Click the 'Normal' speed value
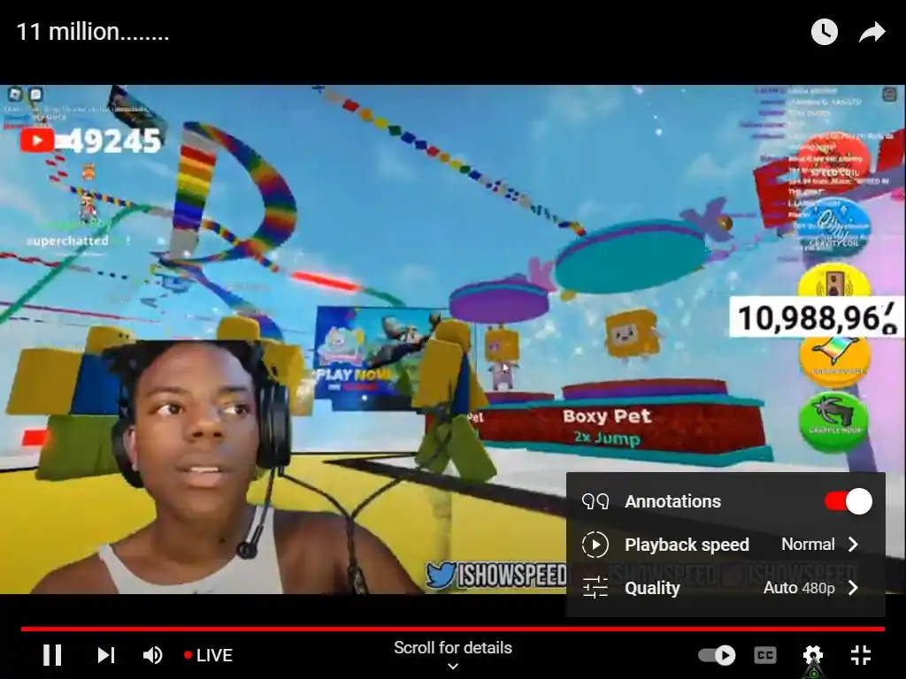This screenshot has height=679, width=906. 808,545
